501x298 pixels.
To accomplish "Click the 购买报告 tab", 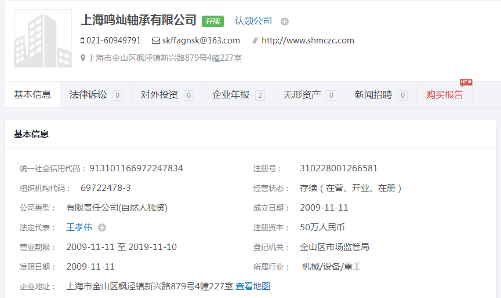I will (x=444, y=95).
